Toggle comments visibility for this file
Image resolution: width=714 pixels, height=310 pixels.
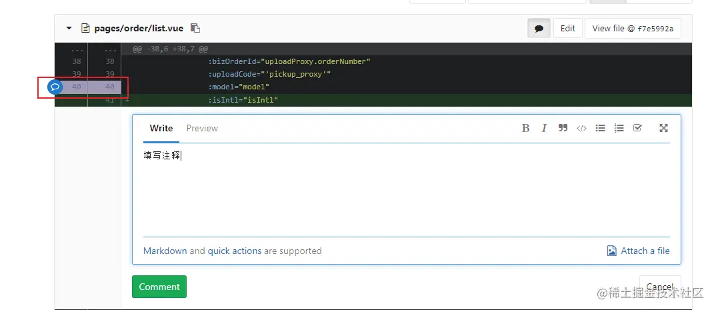[539, 29]
